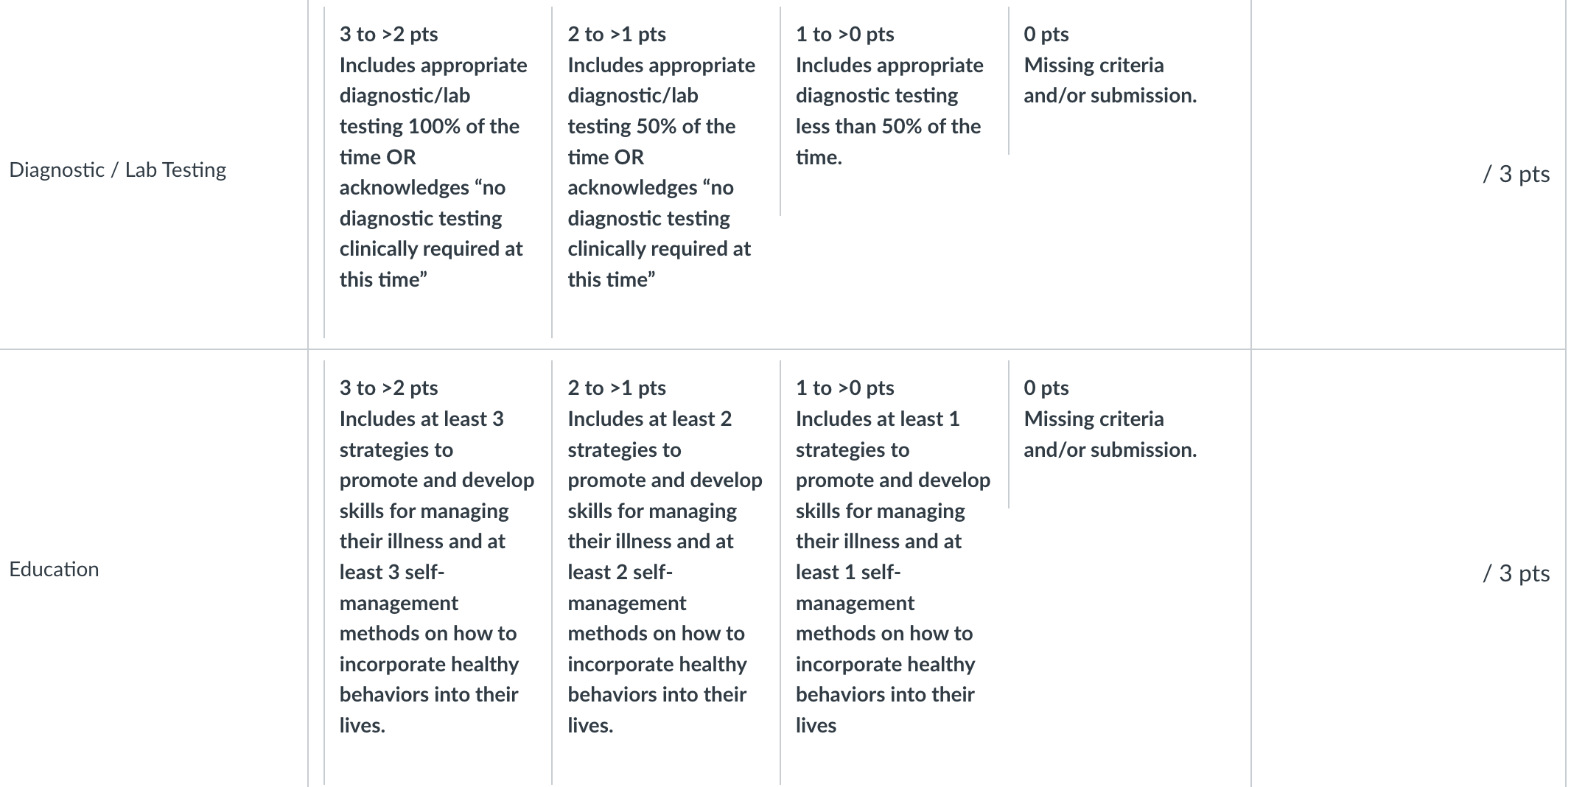Select the Education criterion title
Image resolution: width=1571 pixels, height=787 pixels.
[x=54, y=570]
